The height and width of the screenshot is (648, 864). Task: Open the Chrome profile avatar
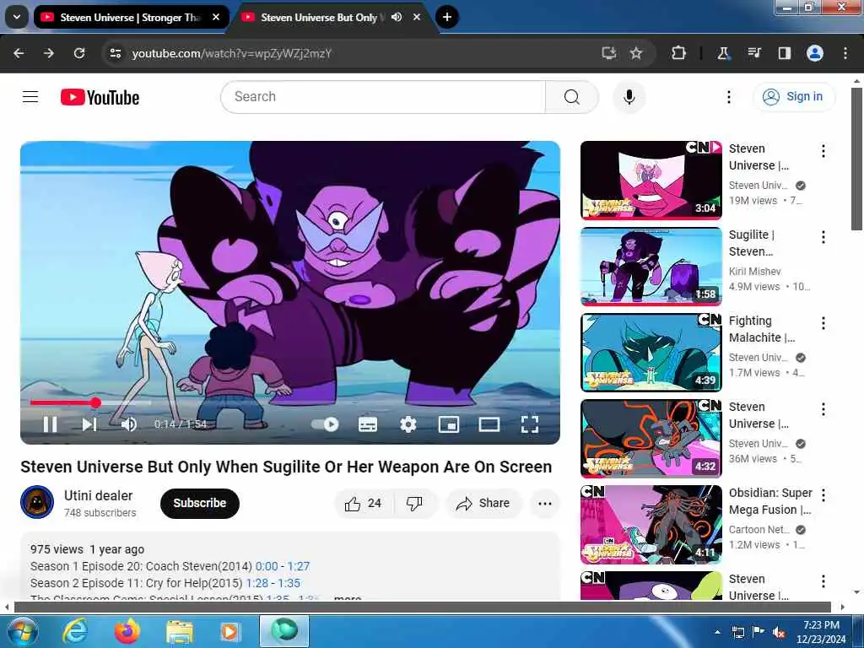point(815,53)
